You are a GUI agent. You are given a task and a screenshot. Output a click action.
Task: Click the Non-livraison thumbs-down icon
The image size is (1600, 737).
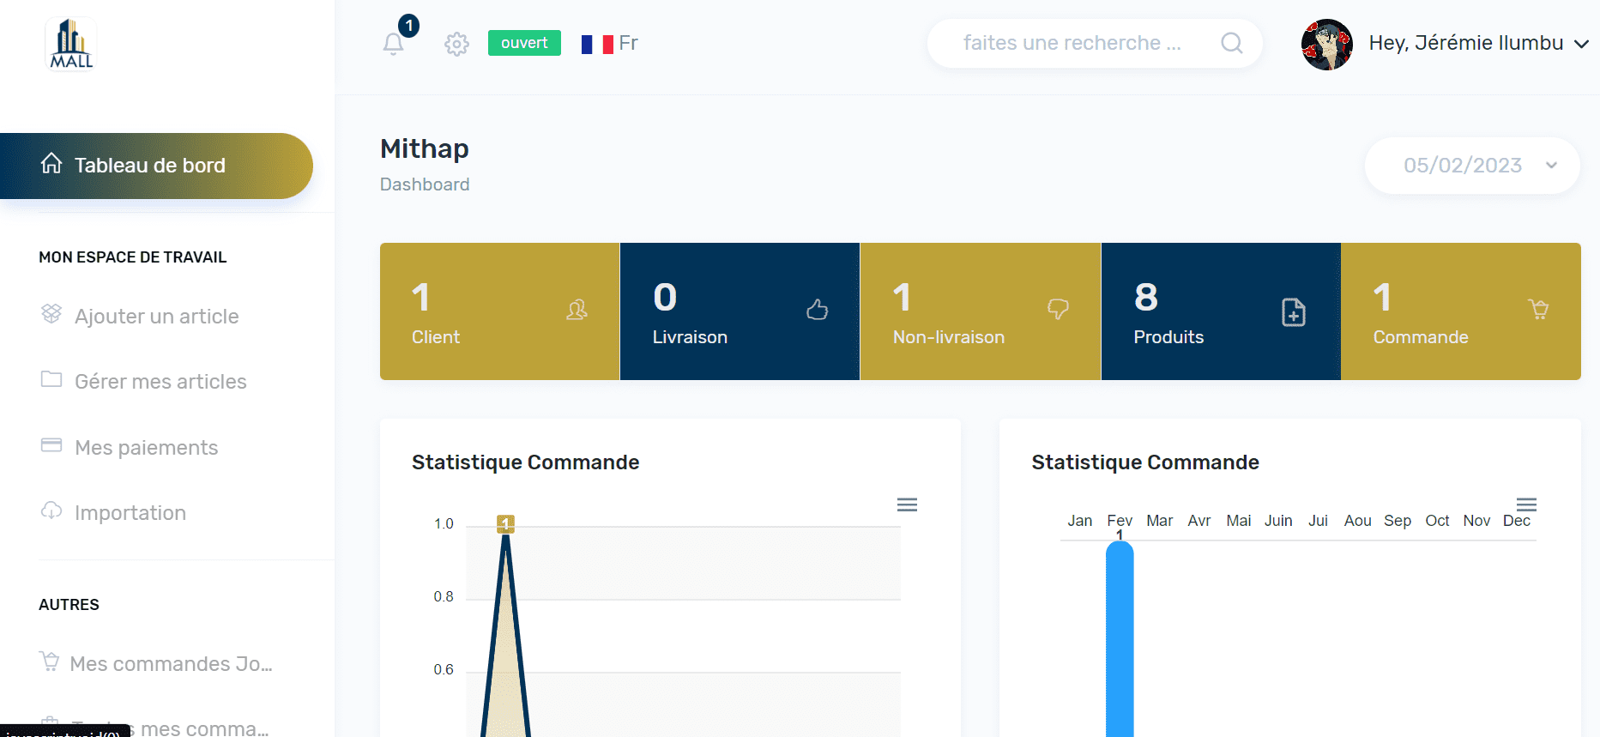click(1058, 309)
